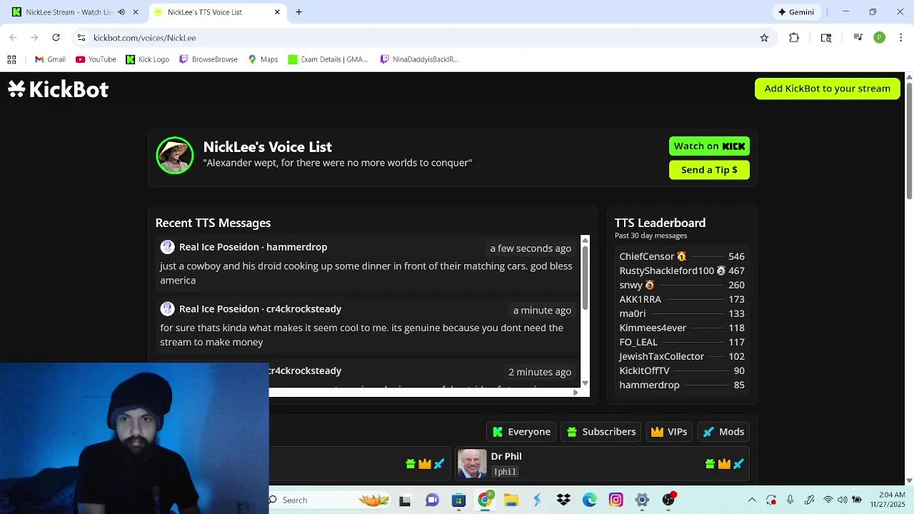
Task: Click the messages list vertical scrollbar thumb
Action: (x=586, y=278)
